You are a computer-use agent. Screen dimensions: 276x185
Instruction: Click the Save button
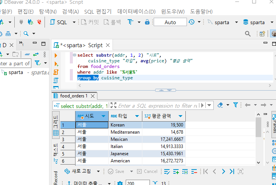pyautogui.click(x=116, y=171)
